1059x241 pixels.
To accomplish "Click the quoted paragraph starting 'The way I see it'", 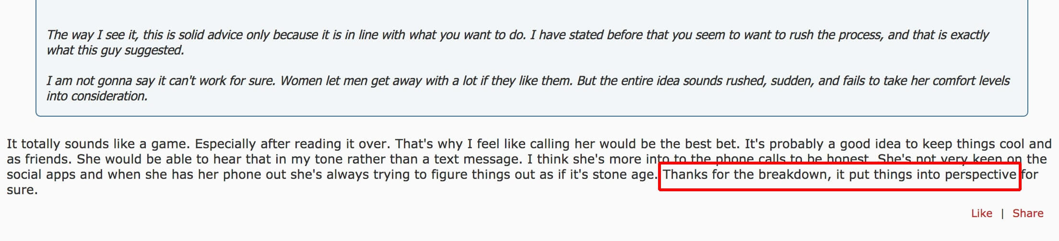I will [518, 42].
